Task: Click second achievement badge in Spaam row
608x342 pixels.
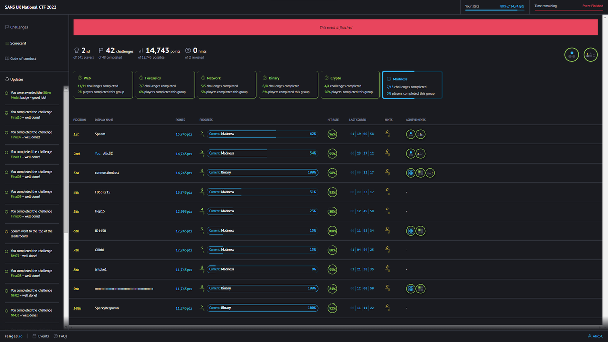Action: pos(421,134)
